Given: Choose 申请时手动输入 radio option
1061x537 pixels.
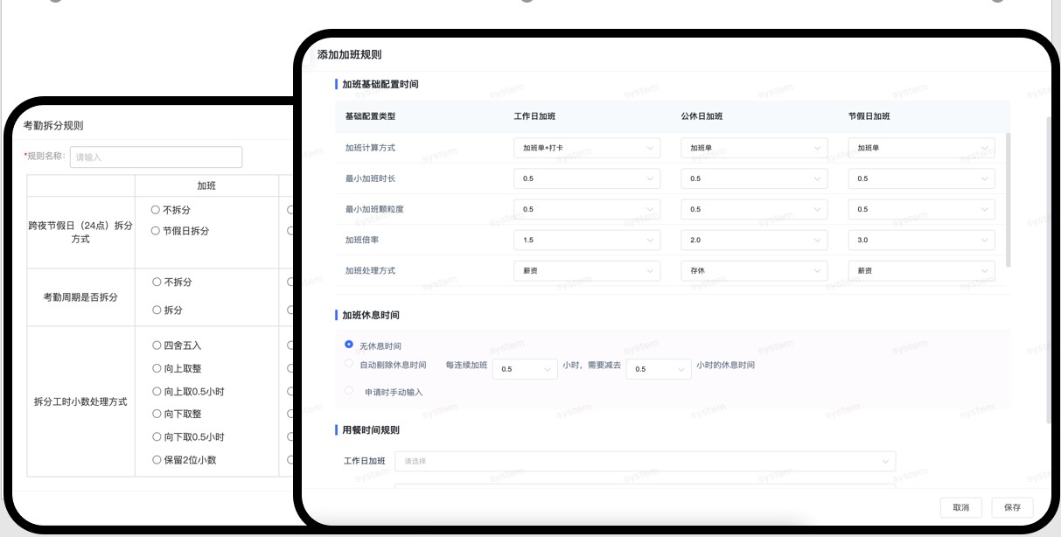Looking at the screenshot, I should click(349, 391).
